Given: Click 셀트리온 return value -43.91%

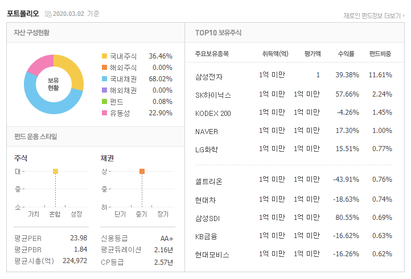Looking at the screenshot, I should 346,180.
